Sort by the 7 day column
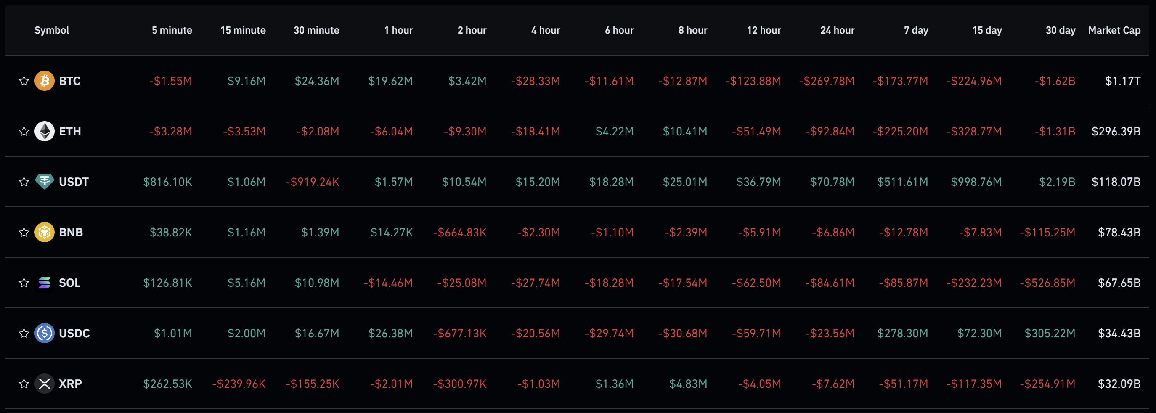 [x=916, y=31]
